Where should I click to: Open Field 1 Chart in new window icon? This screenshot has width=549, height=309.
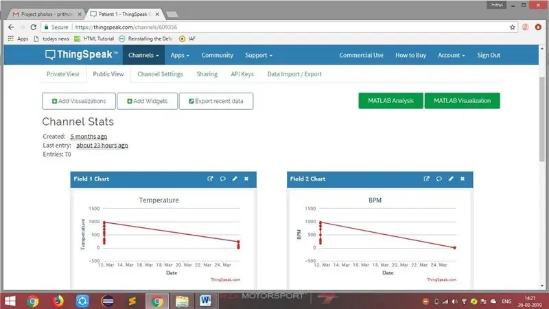[x=210, y=179]
